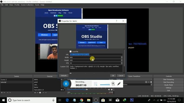Open the Profile menu
This screenshot has width=184, height=103.
17,5
